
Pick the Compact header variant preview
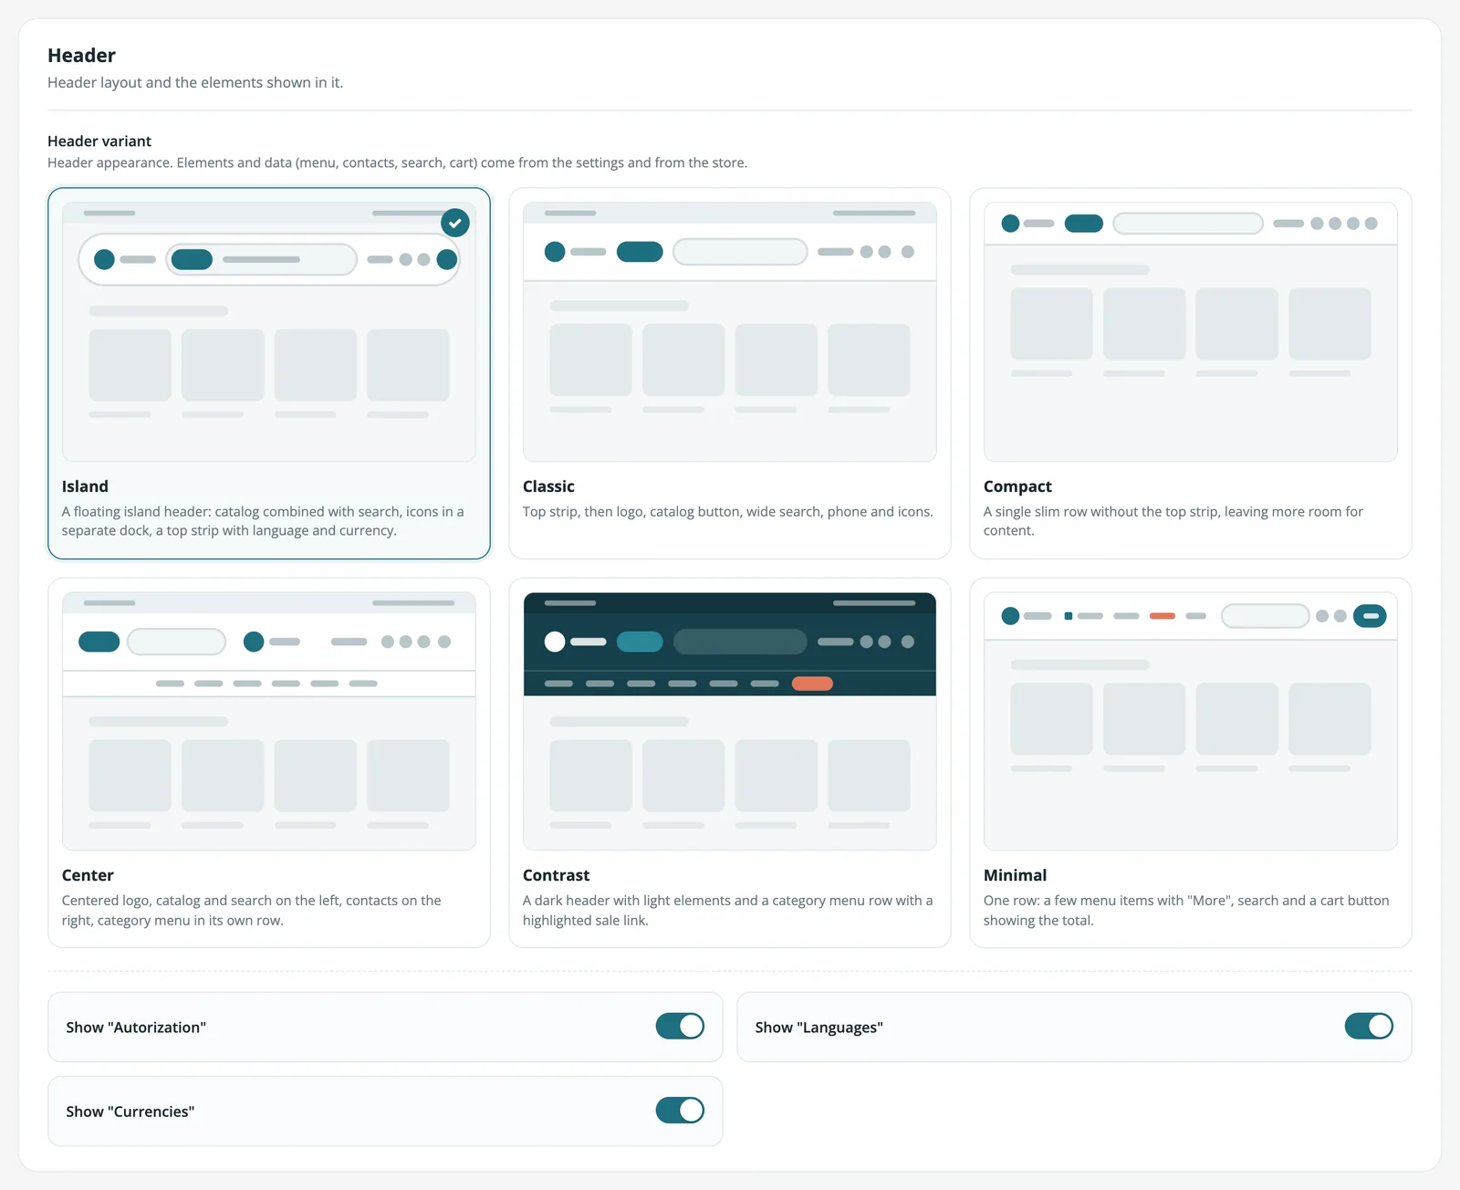[1191, 331]
